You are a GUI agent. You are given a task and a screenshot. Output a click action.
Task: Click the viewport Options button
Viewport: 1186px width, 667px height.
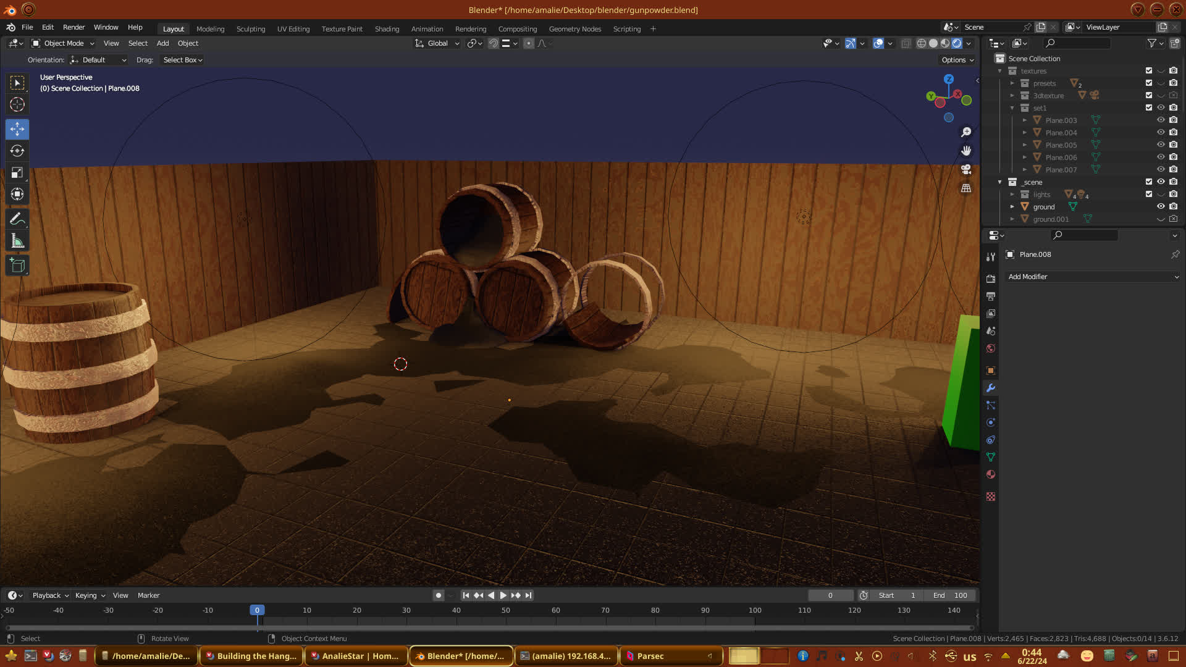[x=957, y=60]
